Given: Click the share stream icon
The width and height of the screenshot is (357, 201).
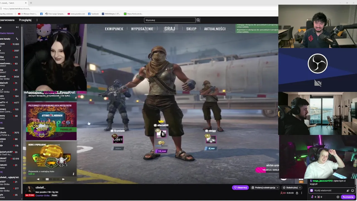Looking at the screenshot, I should [297, 193].
